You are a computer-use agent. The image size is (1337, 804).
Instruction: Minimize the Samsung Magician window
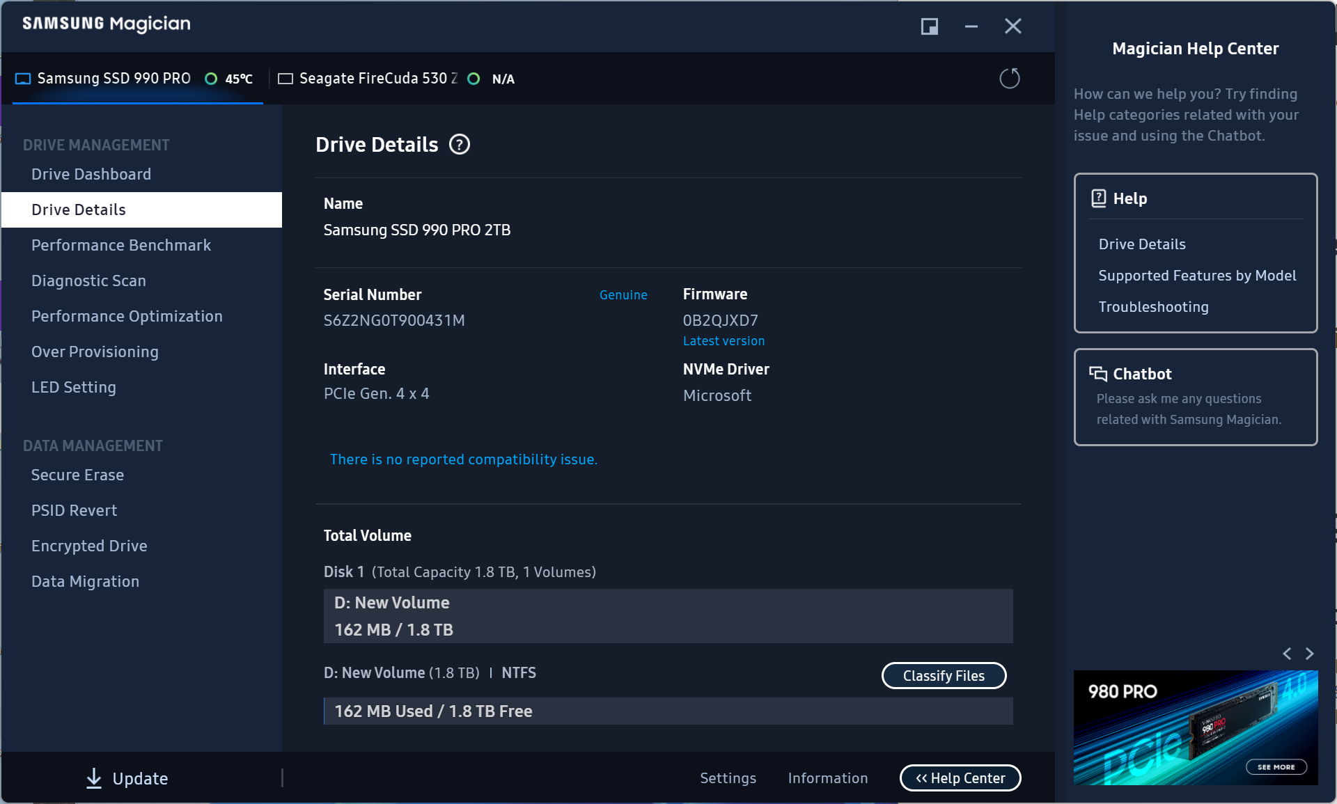coord(971,26)
